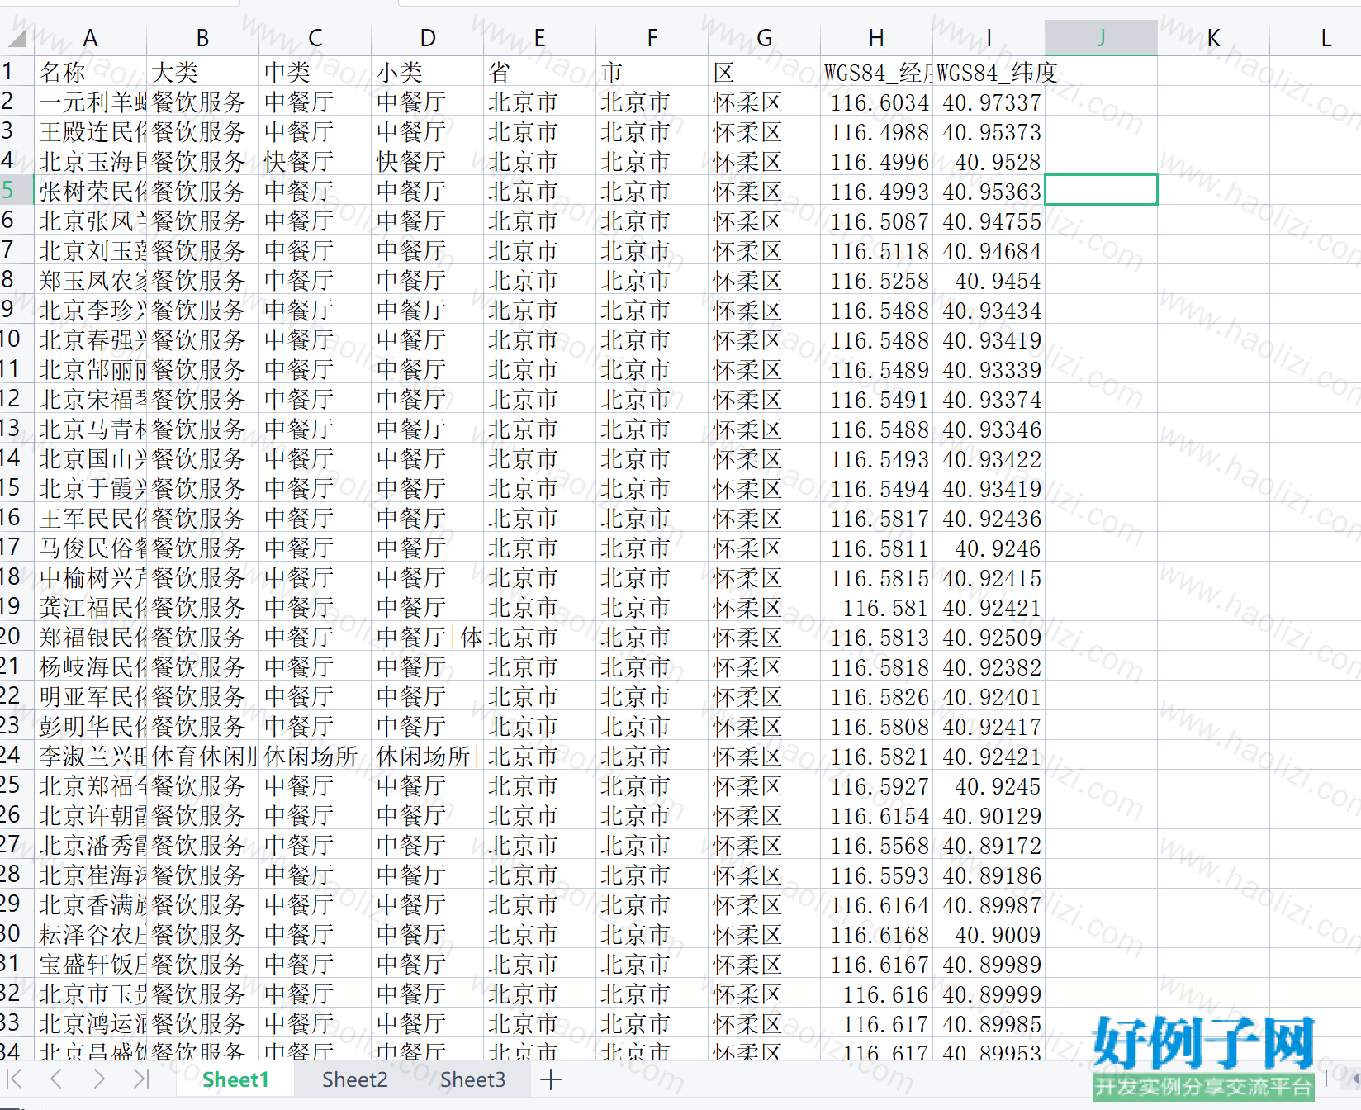This screenshot has height=1110, width=1361.
Task: Click cell '张树荣民俗' in row 5
Action: click(x=90, y=191)
